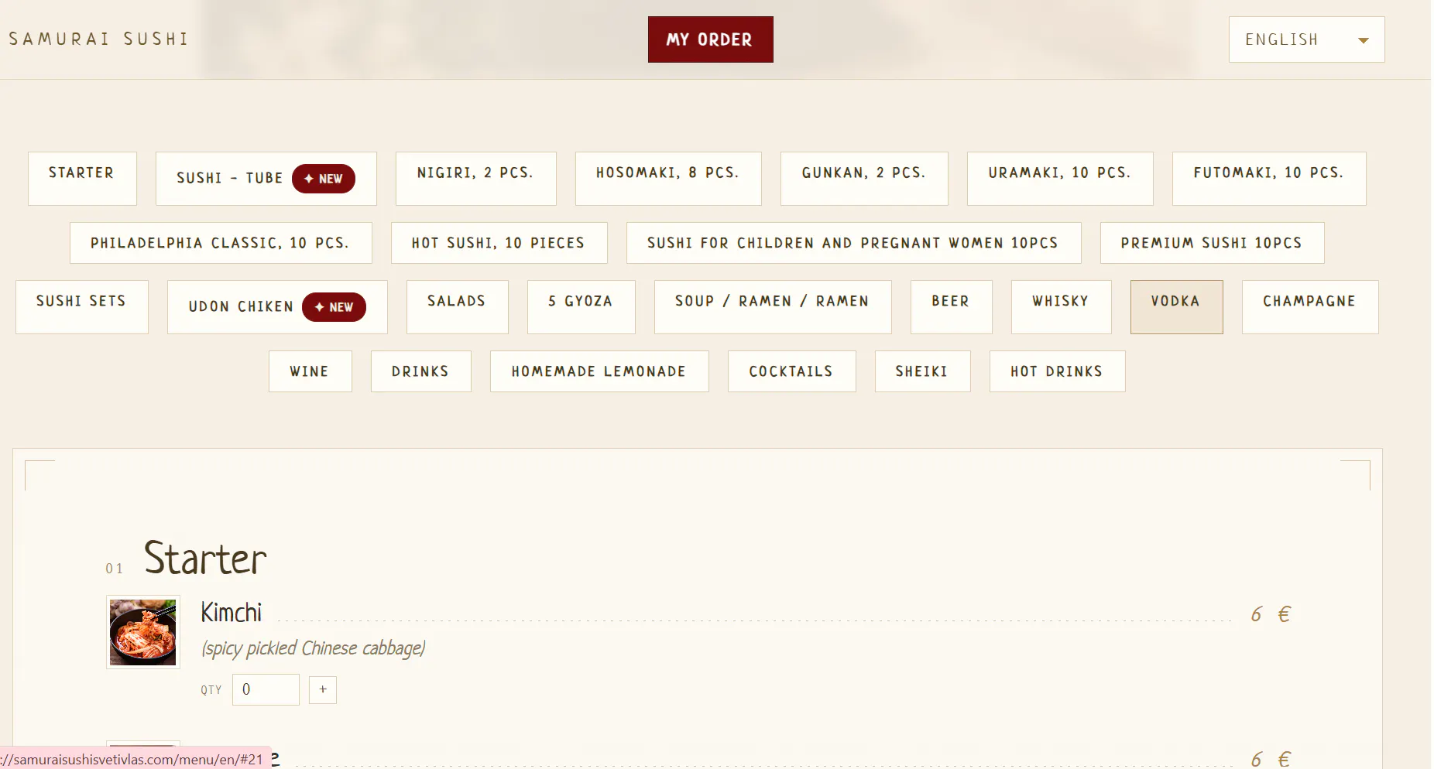Image resolution: width=1434 pixels, height=769 pixels.
Task: Open the My Order button
Action: coord(710,39)
